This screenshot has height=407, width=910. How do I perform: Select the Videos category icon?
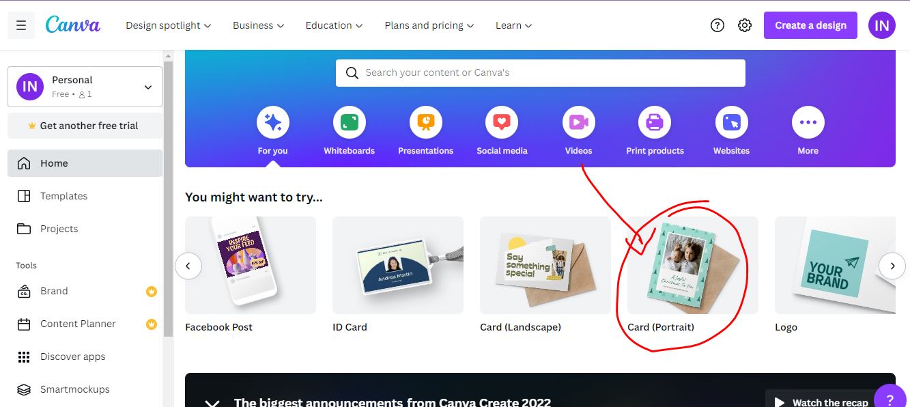click(x=578, y=121)
